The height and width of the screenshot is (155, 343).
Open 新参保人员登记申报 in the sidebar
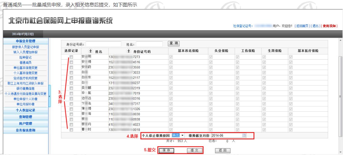tap(25, 47)
